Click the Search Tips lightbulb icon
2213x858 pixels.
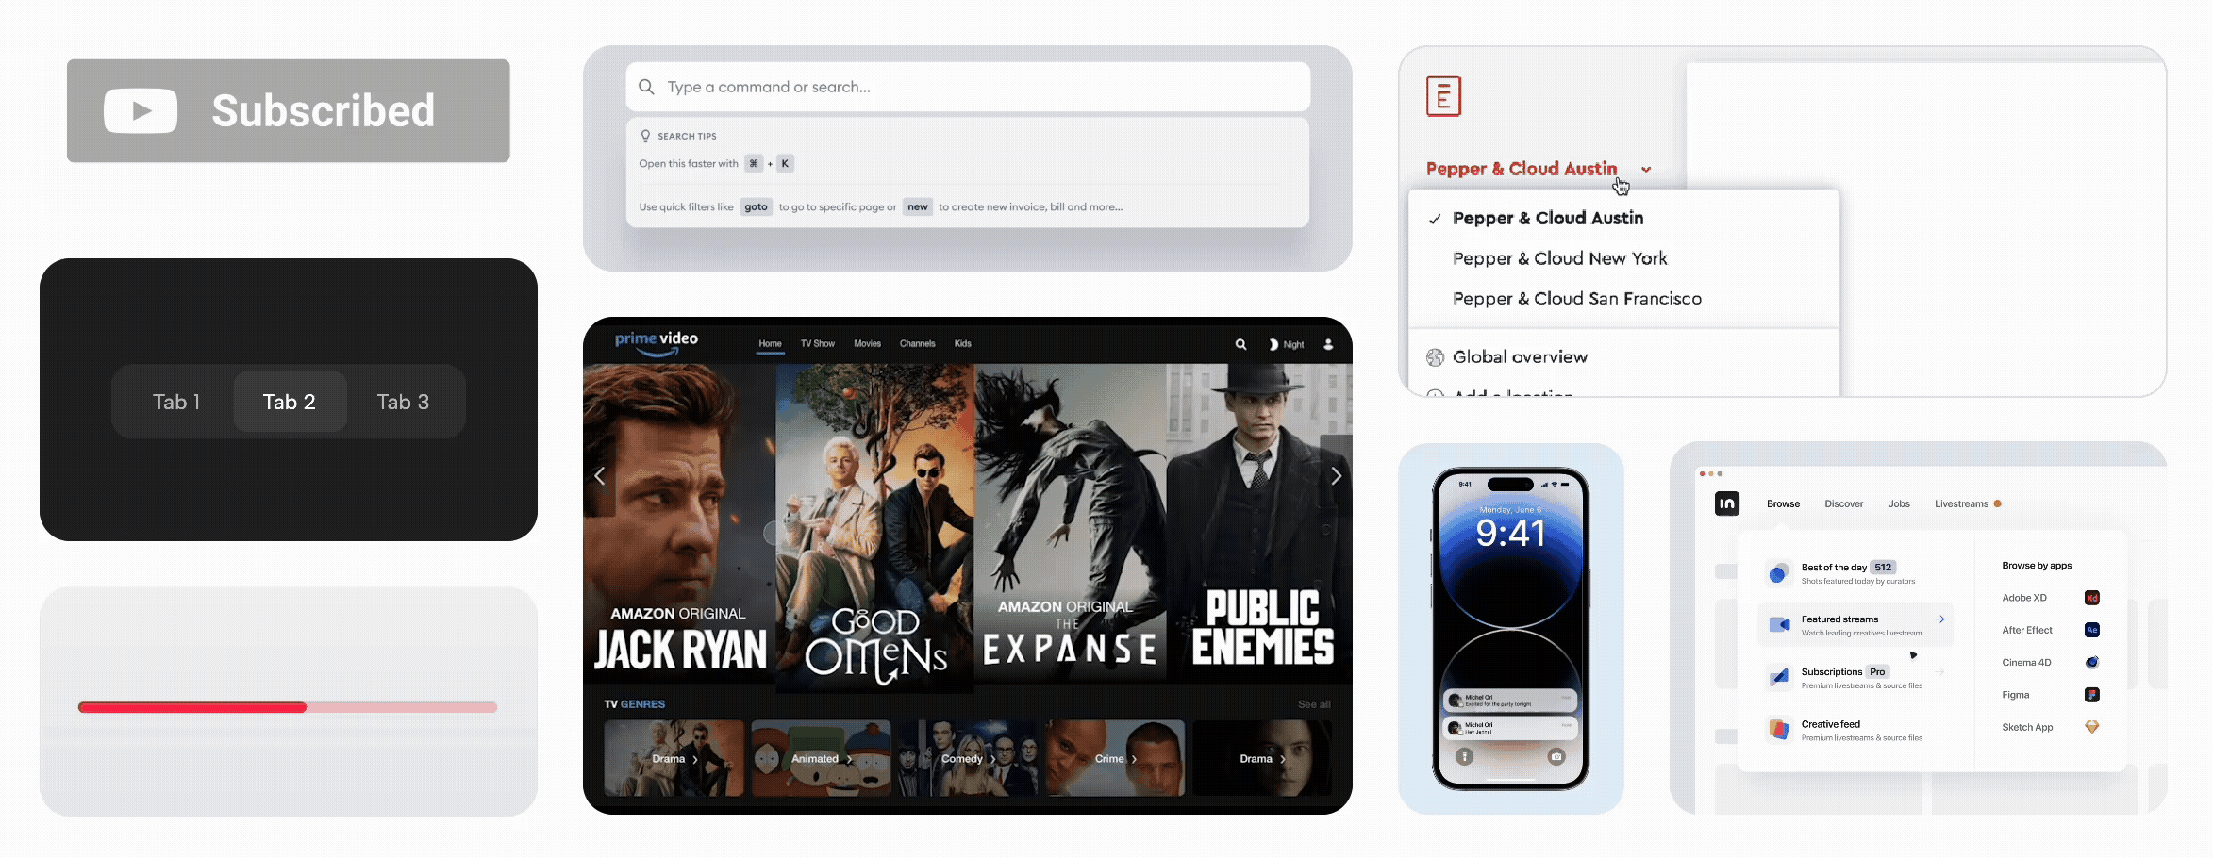(x=645, y=136)
